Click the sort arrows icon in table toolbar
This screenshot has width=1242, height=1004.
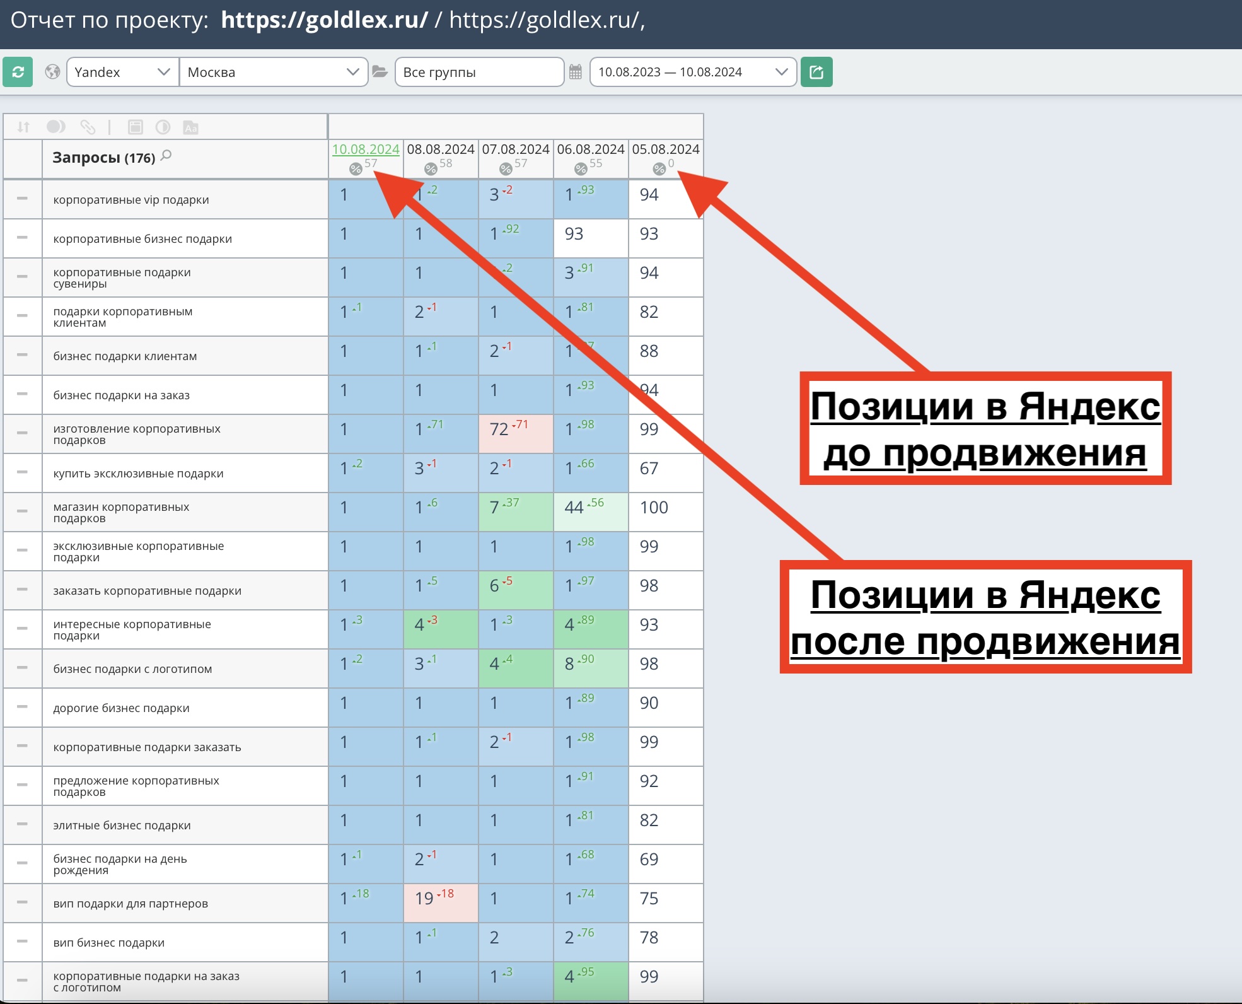(23, 127)
